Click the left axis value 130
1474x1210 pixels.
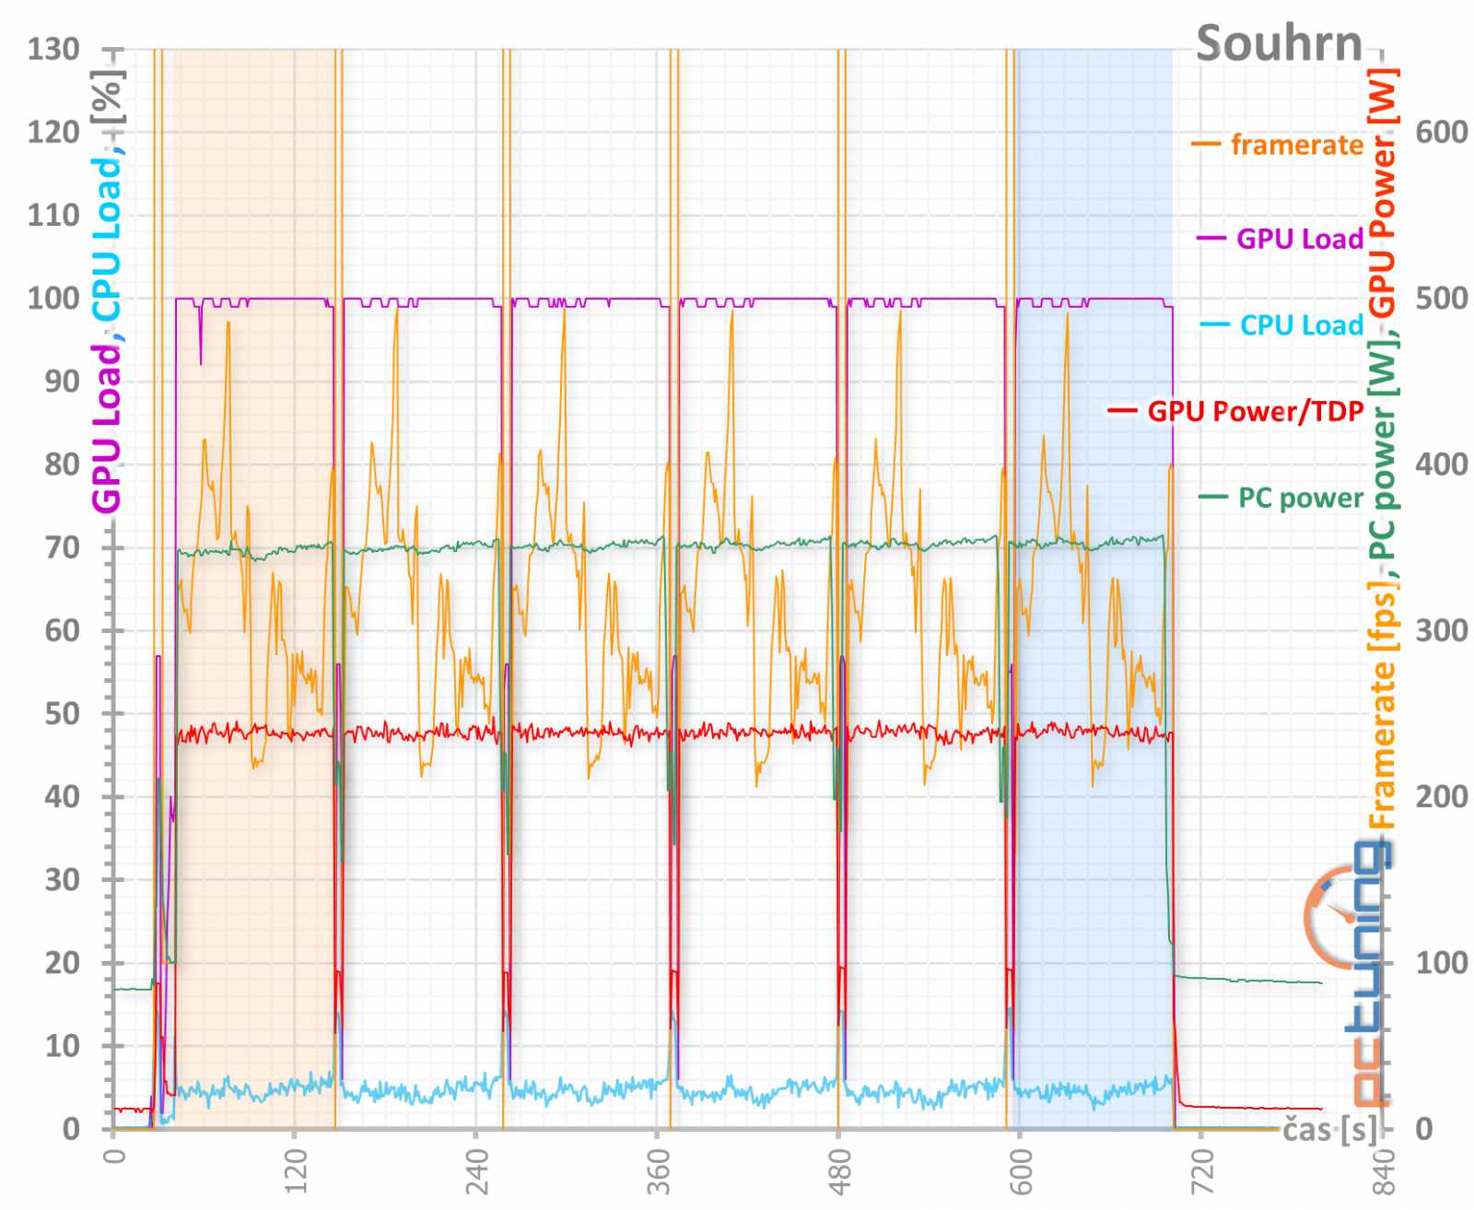53,49
